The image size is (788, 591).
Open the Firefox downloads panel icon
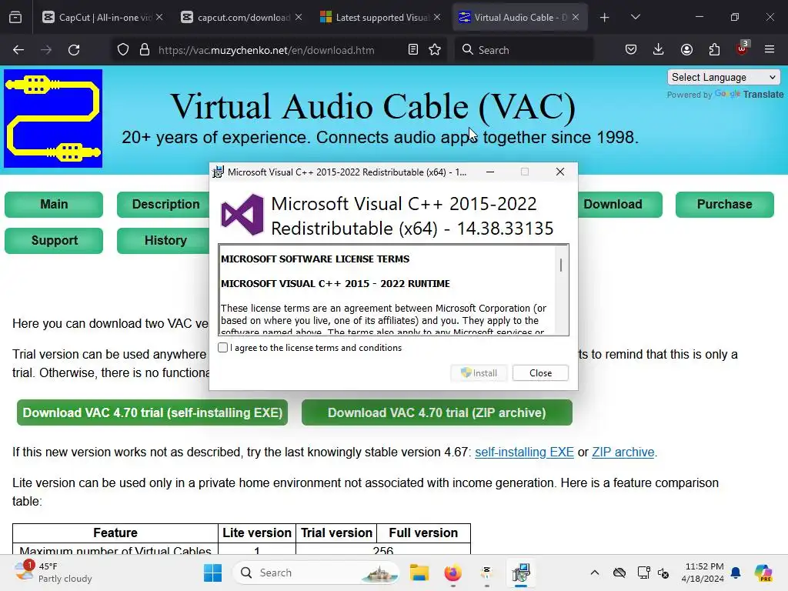[659, 50]
